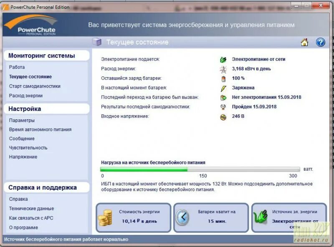Click the Стоимость энергии 10,14 ₽ button
The width and height of the screenshot is (334, 247).
coord(134,218)
